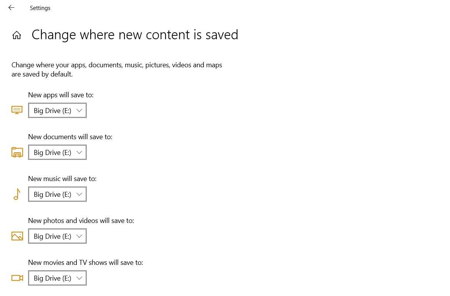Go back using the back arrow
The width and height of the screenshot is (450, 296).
click(x=11, y=8)
